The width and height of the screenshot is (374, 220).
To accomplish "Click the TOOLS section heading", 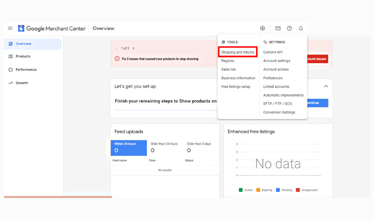I will [x=232, y=42].
